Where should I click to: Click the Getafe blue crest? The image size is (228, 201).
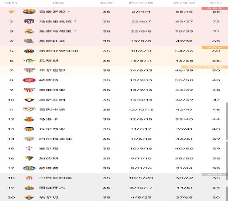click(x=29, y=168)
